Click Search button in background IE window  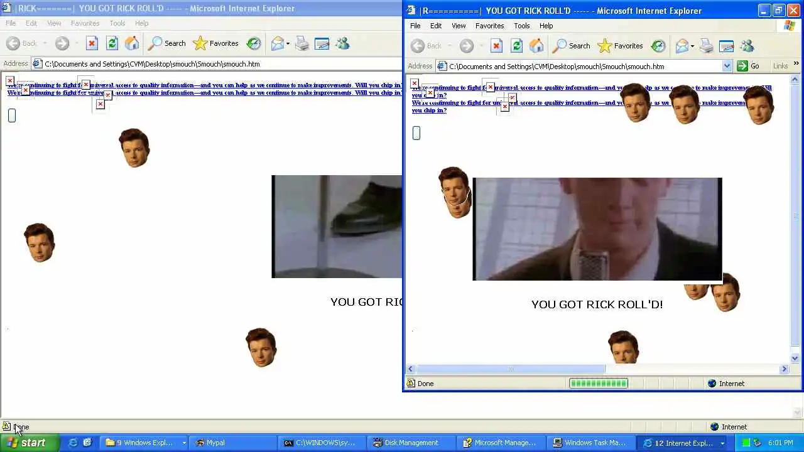pyautogui.click(x=167, y=43)
